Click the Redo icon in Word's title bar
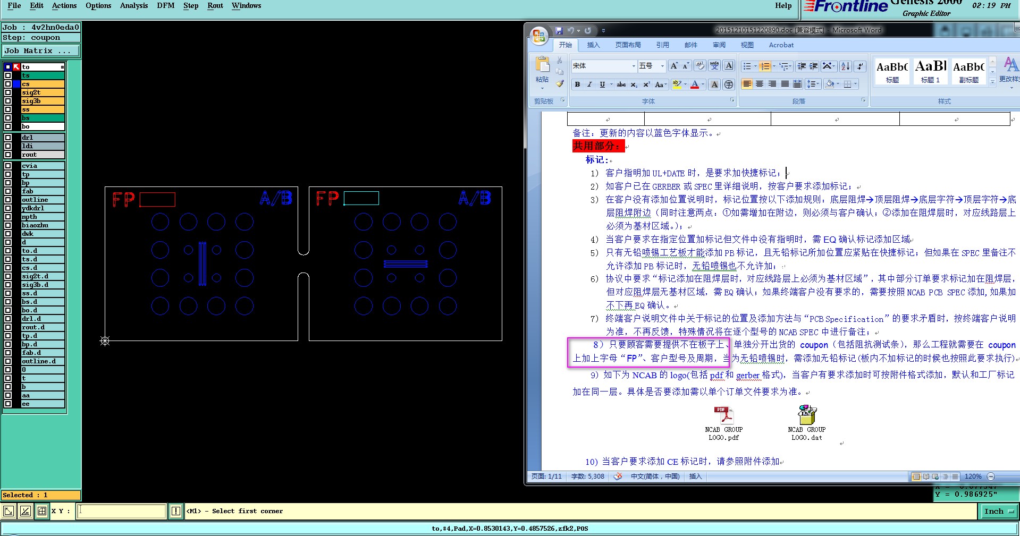1020x536 pixels. (588, 31)
